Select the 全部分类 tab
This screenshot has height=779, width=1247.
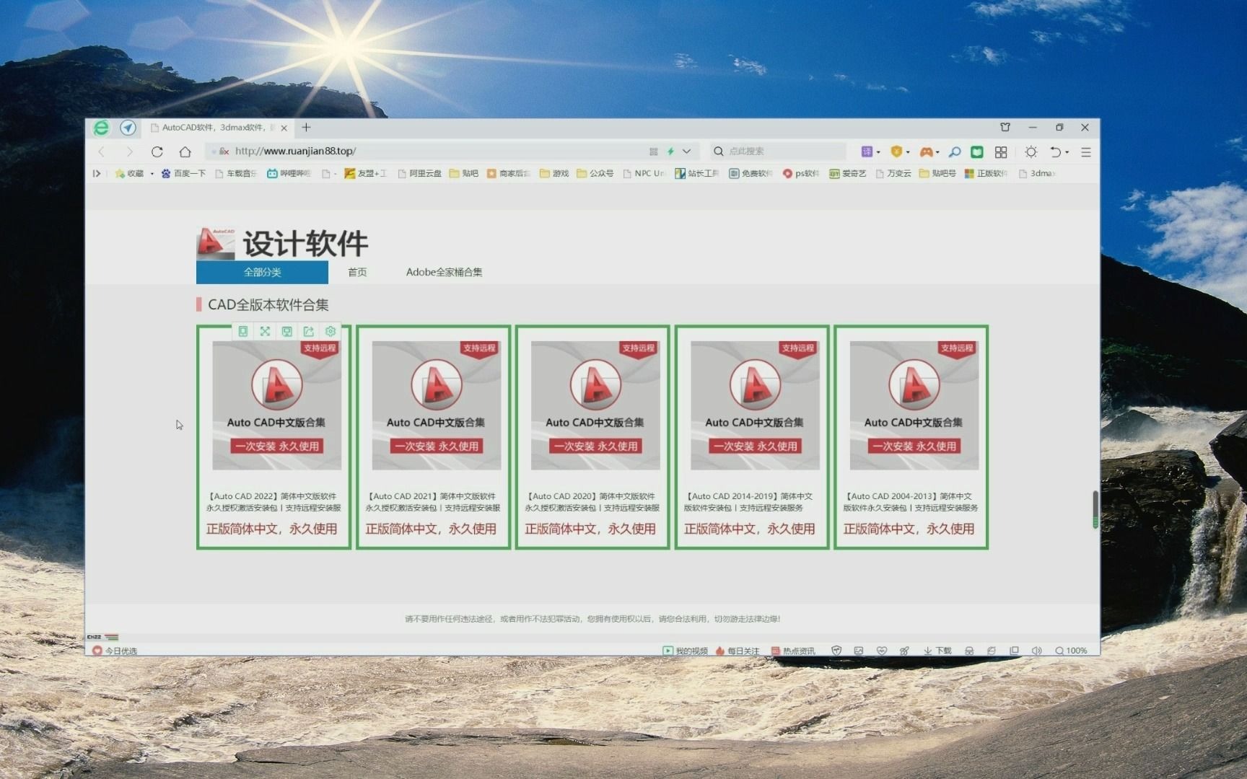[x=262, y=272]
